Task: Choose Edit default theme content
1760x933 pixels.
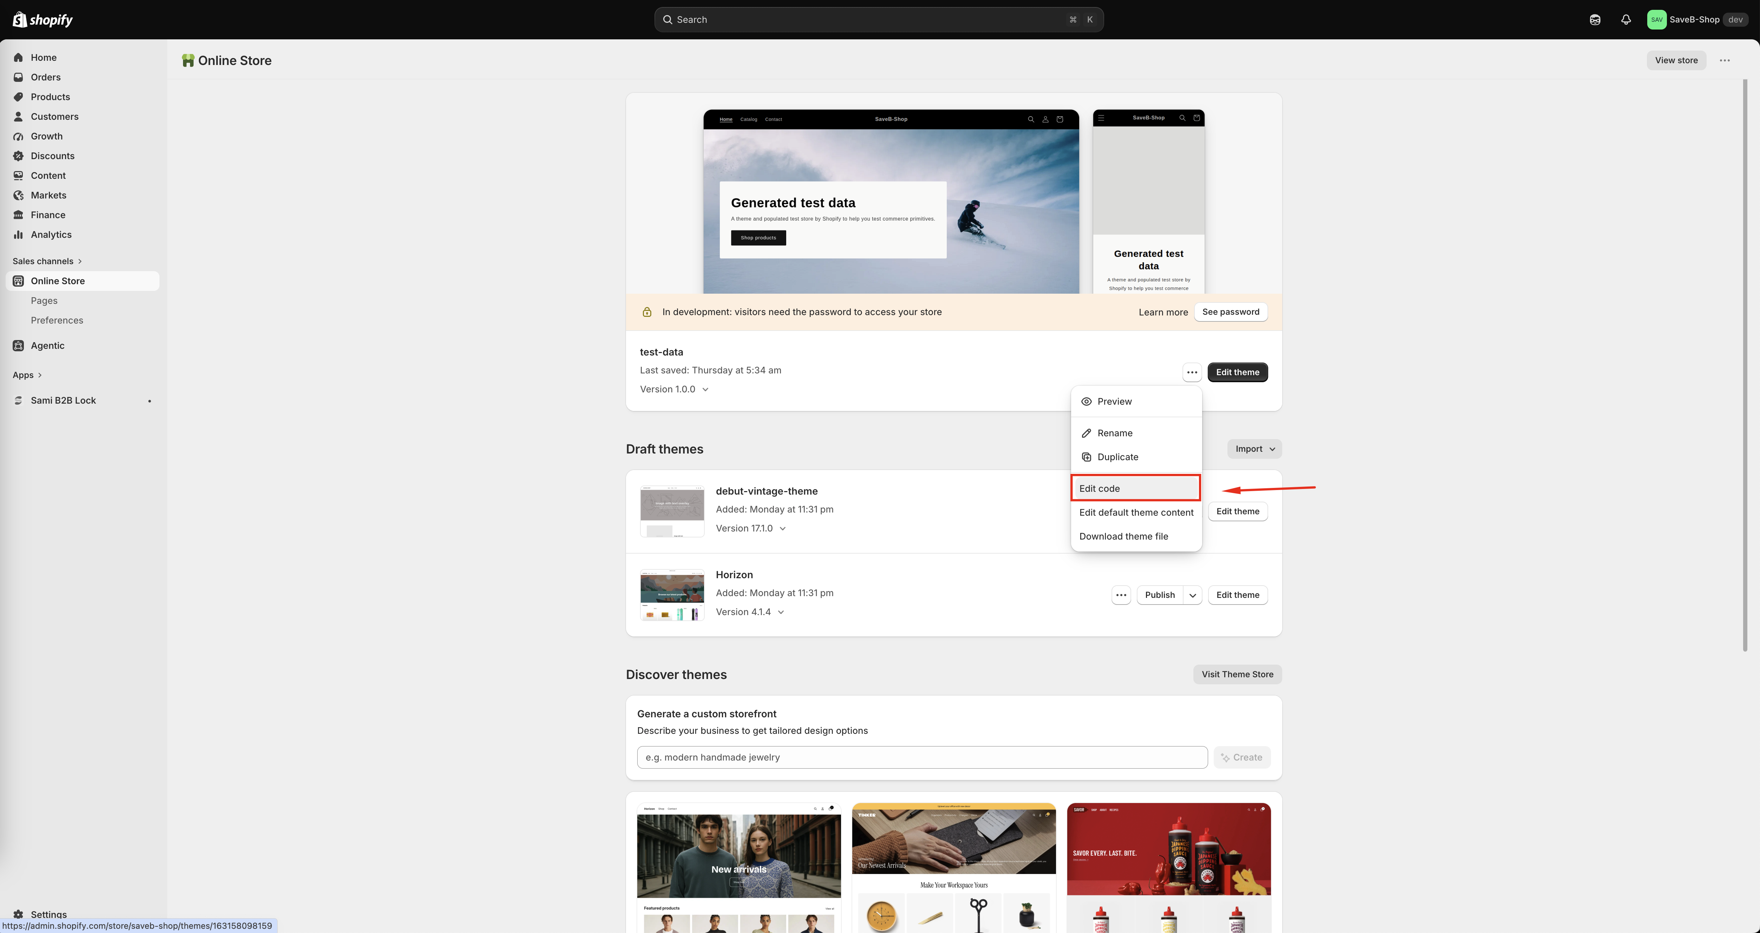Action: pos(1135,512)
